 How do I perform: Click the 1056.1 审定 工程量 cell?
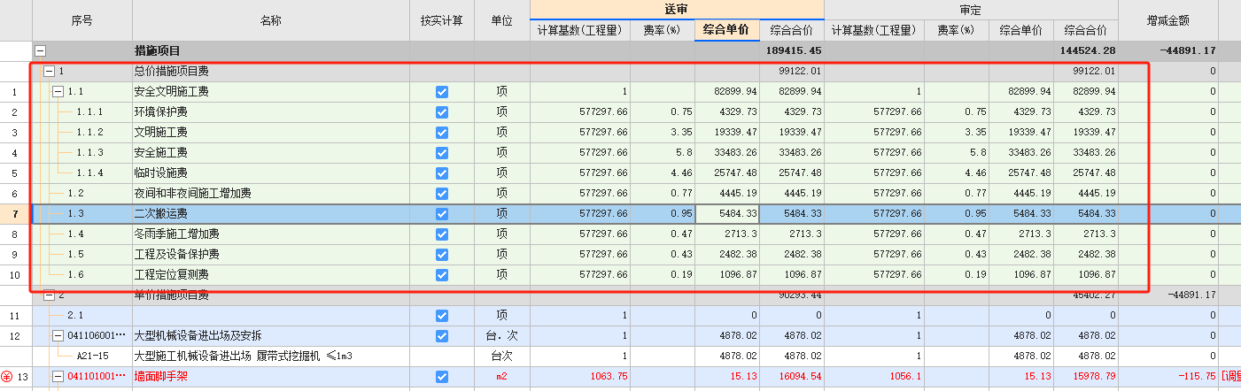874,377
